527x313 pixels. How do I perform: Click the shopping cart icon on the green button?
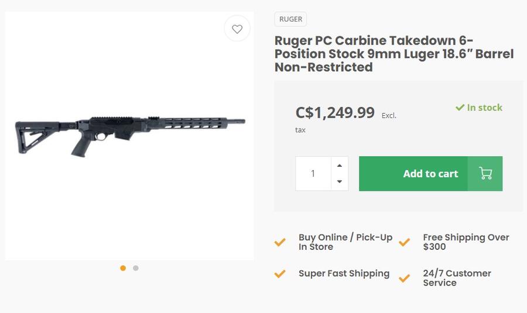coord(485,174)
